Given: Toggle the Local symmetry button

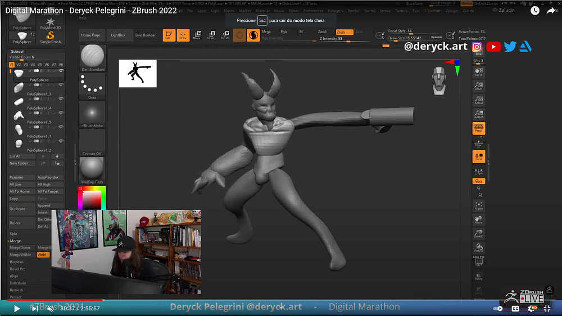Looking at the screenshot, I should click(x=478, y=157).
